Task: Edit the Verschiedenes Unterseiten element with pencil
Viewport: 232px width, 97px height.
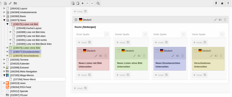Action: point(211,56)
